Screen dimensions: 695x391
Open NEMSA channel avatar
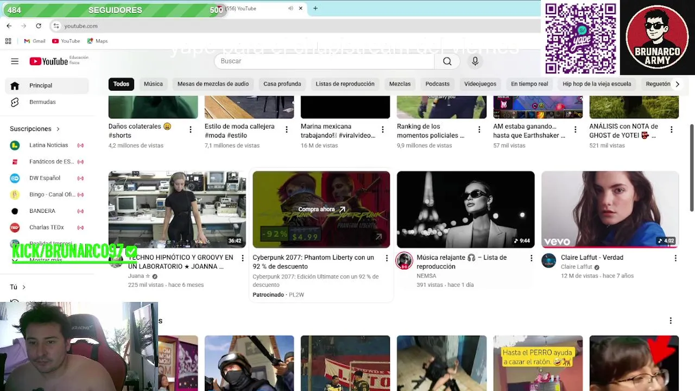click(404, 261)
